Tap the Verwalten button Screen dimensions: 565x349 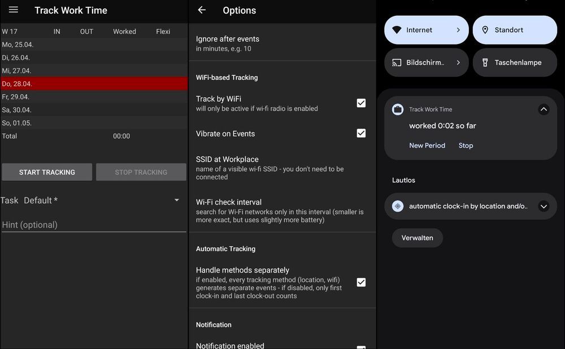[x=417, y=238]
